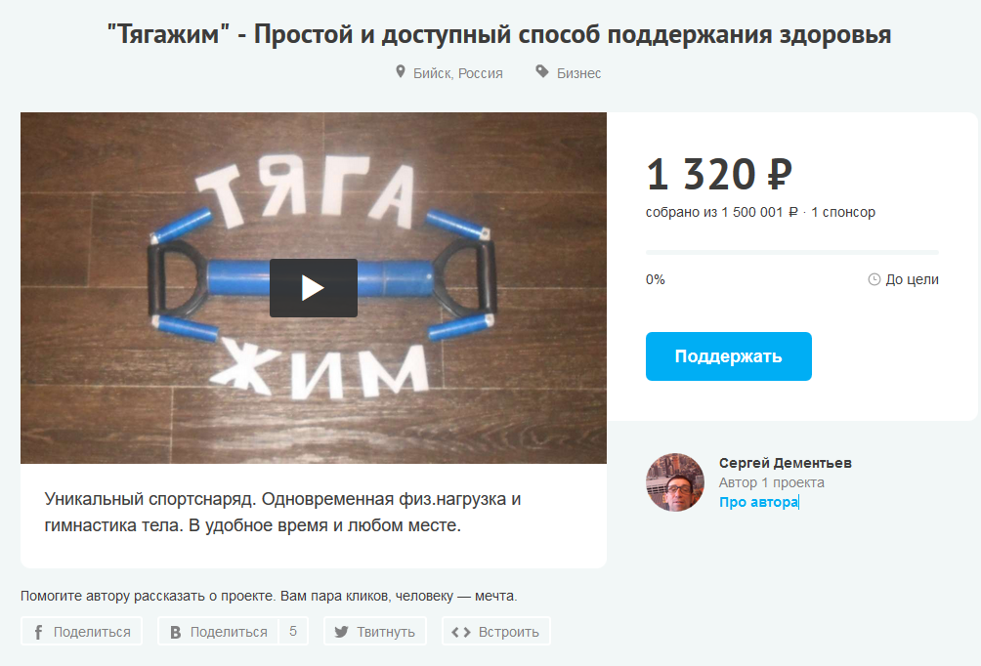Open the Бизнес category link
981x666 pixels.
[x=578, y=73]
